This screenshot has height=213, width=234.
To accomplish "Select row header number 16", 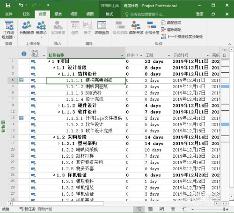I will [x=13, y=137].
